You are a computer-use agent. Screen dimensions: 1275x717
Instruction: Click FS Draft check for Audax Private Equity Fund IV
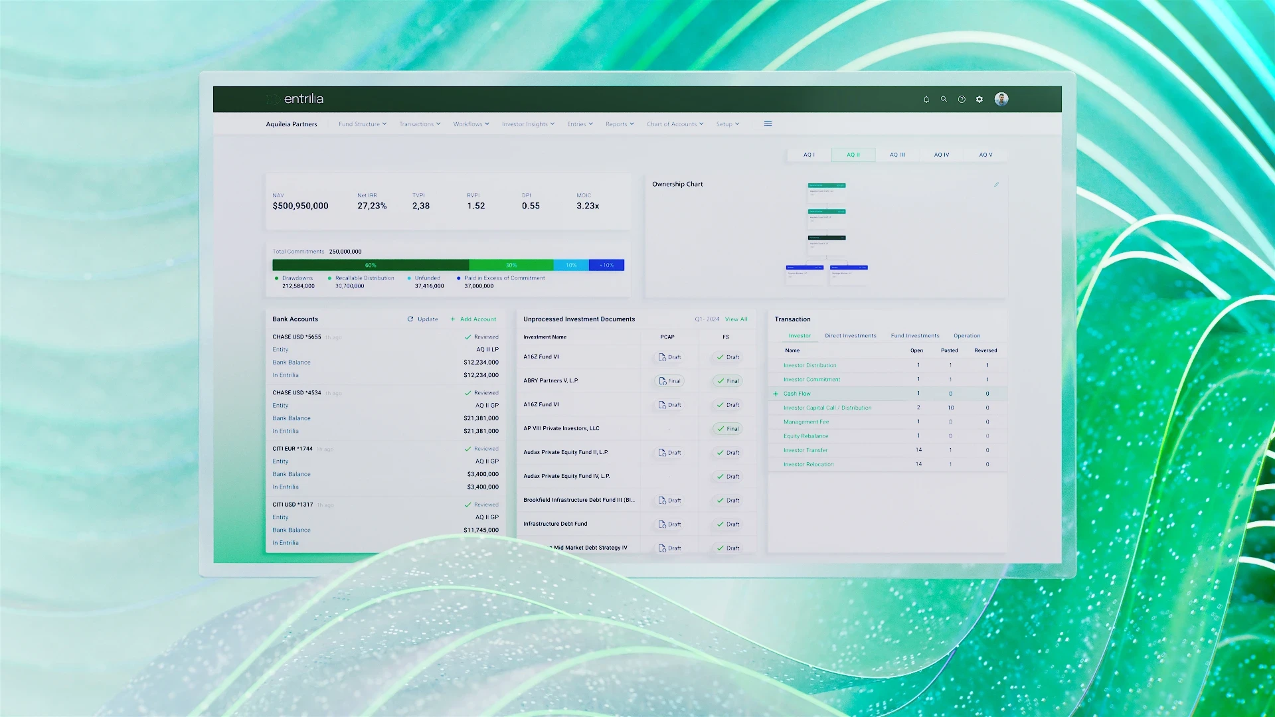coord(728,477)
